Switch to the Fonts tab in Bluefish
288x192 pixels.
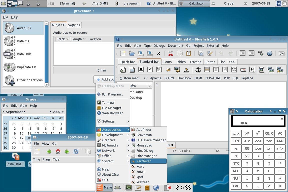point(167,62)
